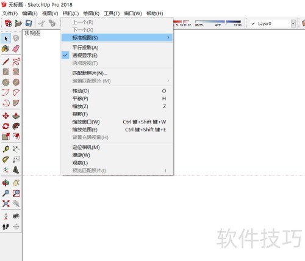Select the Protractor tool

6,160
